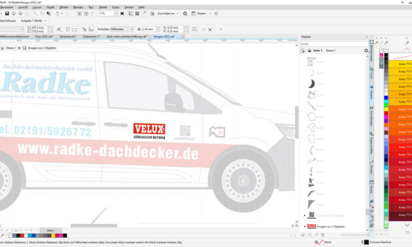The width and height of the screenshot is (412, 247).
Task: Open the Effekte menu
Action: click(x=64, y=7)
